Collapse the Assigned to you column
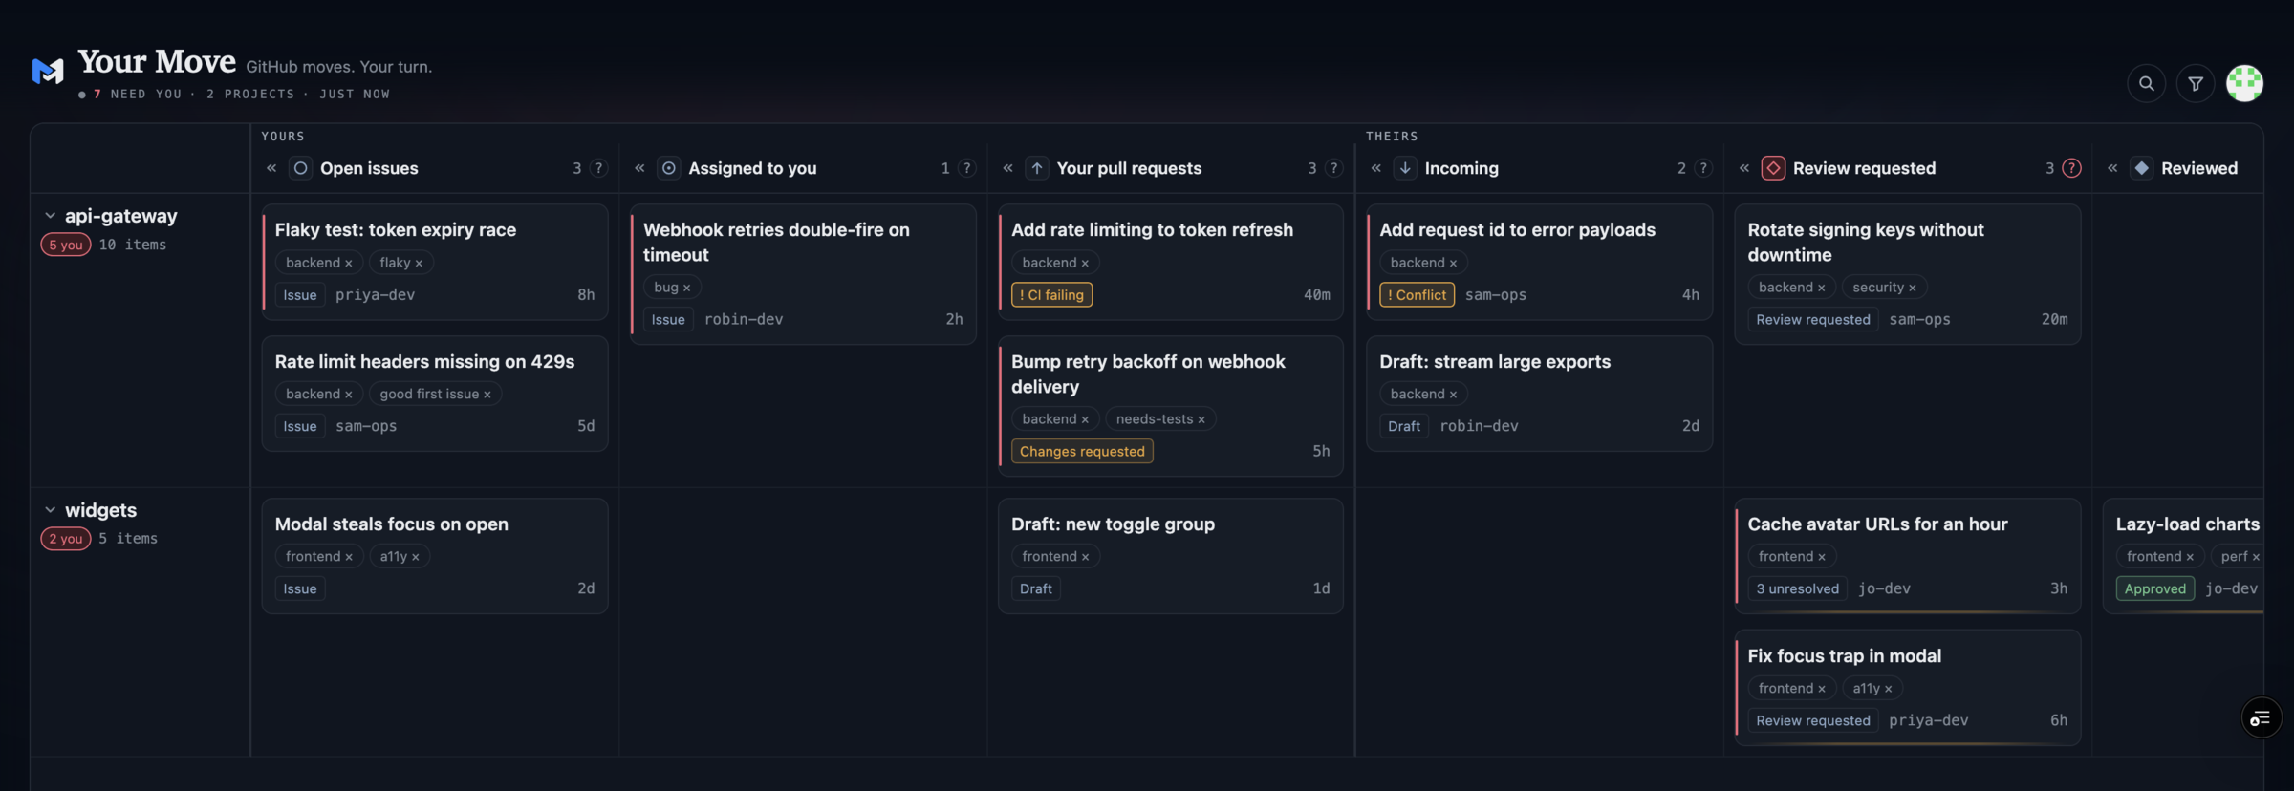 coord(639,168)
